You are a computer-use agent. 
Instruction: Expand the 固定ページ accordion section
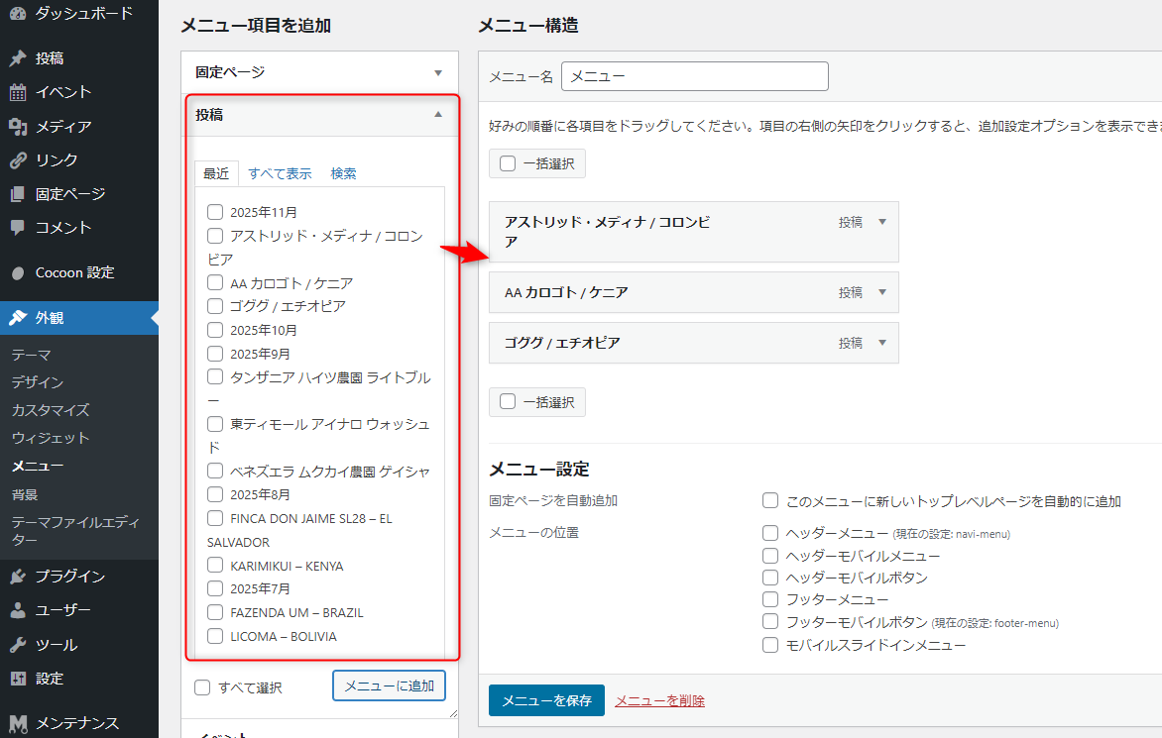[x=437, y=72]
